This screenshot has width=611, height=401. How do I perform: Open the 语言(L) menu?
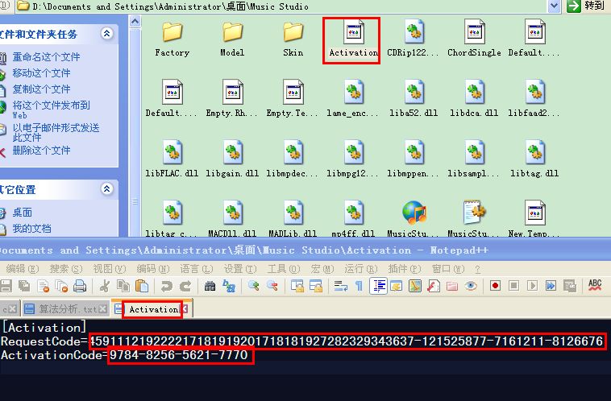(197, 269)
